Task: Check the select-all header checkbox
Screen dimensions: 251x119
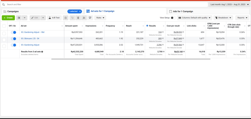Action: point(4,26)
